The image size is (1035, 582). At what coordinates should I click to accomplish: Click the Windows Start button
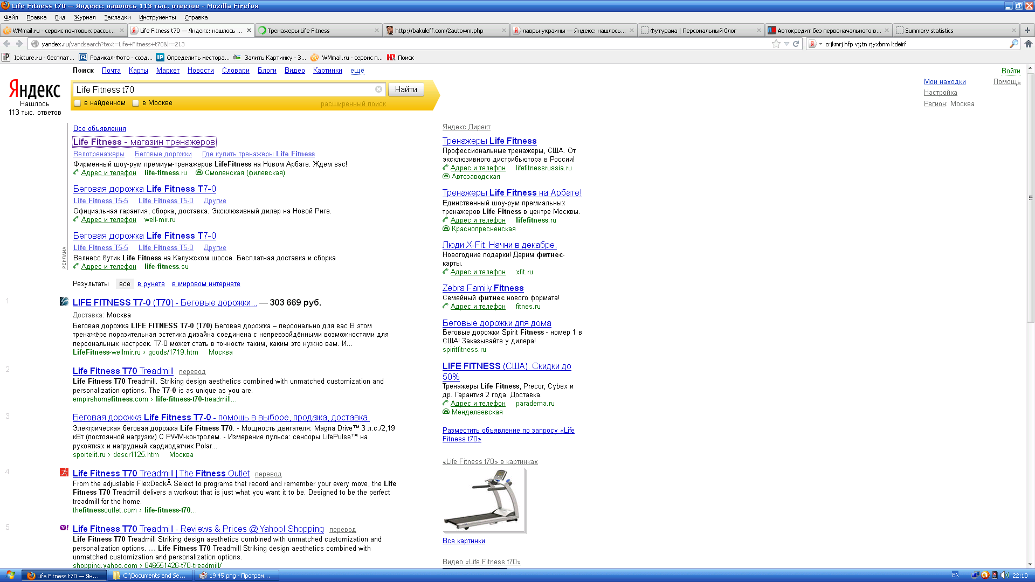[10, 576]
